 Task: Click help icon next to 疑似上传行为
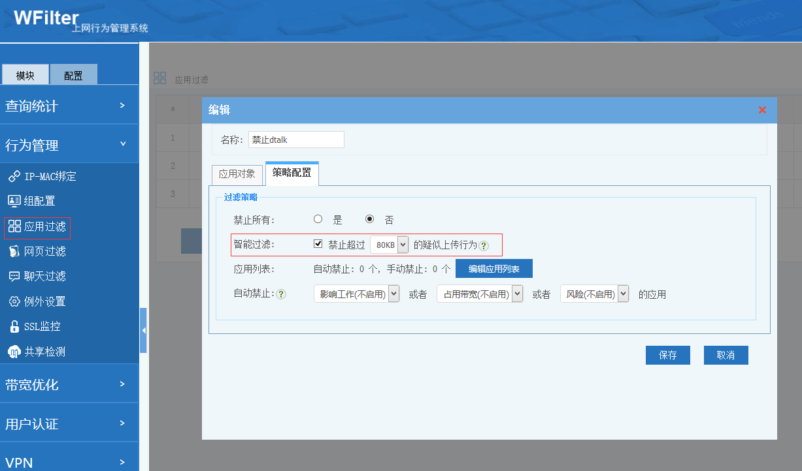pos(484,246)
